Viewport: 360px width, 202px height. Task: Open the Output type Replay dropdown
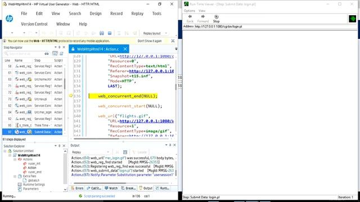(x=91, y=152)
